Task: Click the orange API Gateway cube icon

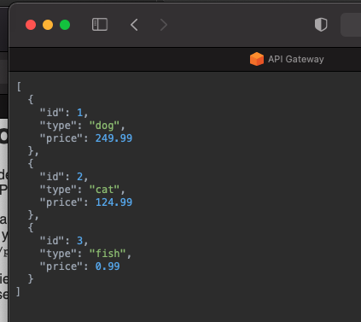Action: pos(257,59)
